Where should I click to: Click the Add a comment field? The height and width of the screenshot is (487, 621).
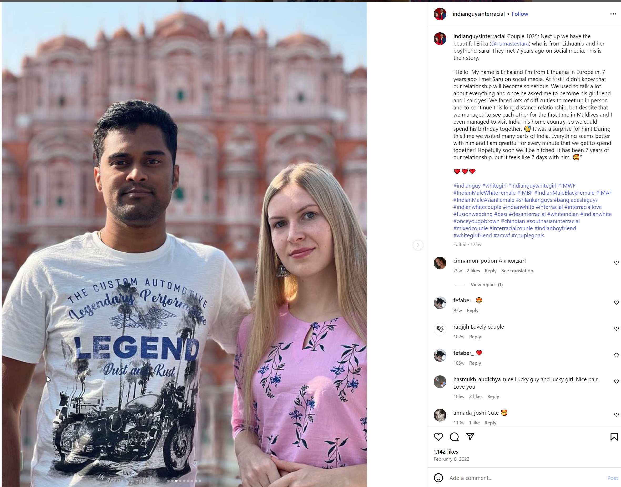point(524,478)
